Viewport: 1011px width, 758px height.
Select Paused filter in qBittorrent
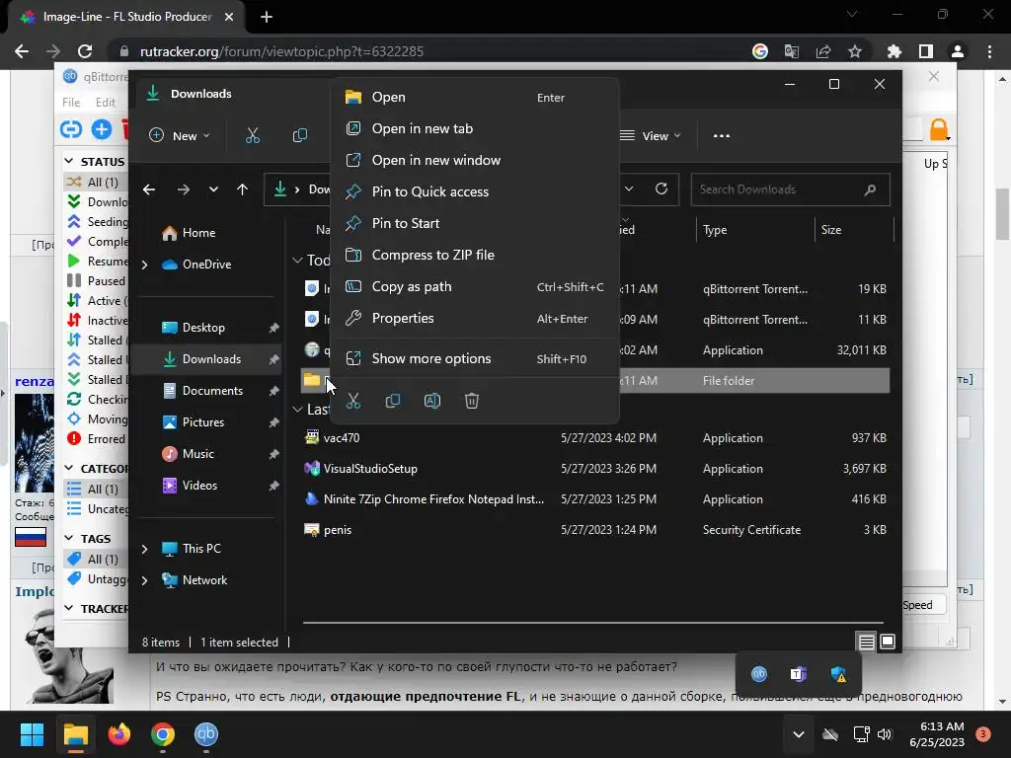97,281
